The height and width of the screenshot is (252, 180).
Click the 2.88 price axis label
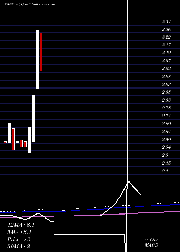pyautogui.click(x=166, y=92)
